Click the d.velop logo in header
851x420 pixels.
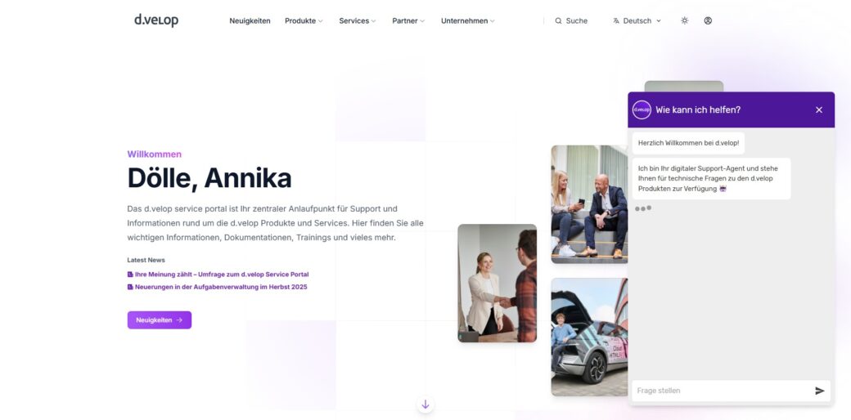[156, 20]
